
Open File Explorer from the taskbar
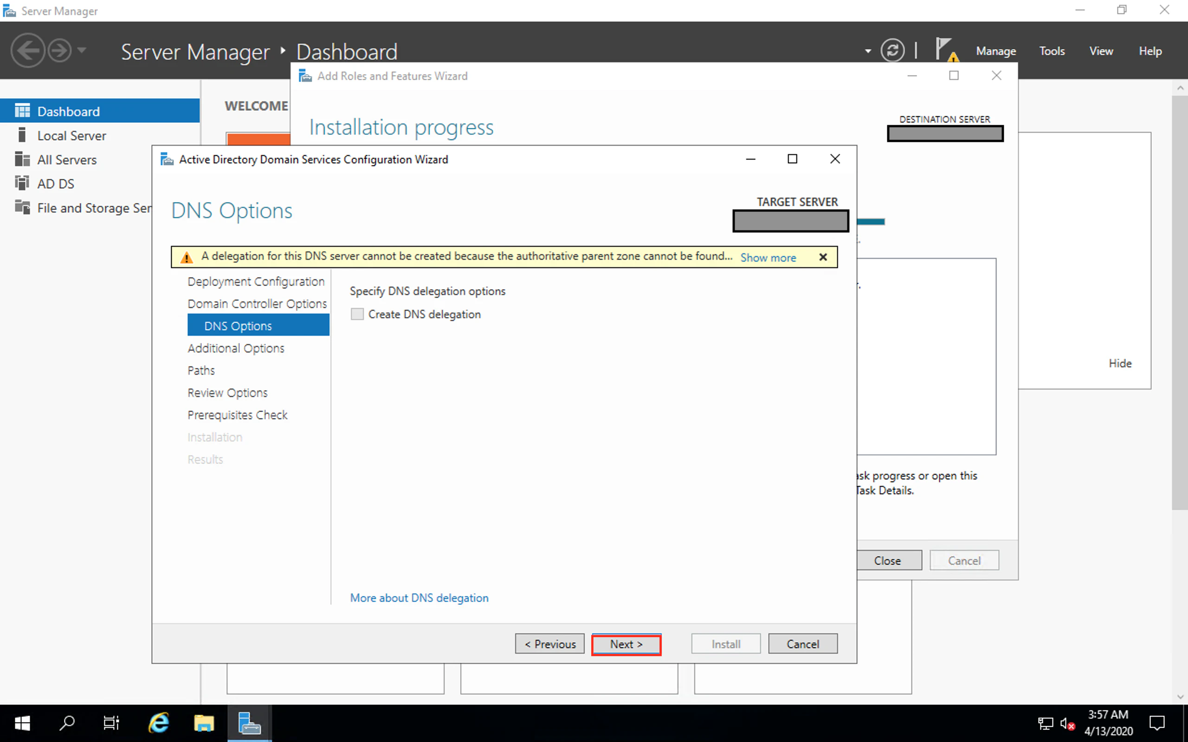[x=204, y=723]
